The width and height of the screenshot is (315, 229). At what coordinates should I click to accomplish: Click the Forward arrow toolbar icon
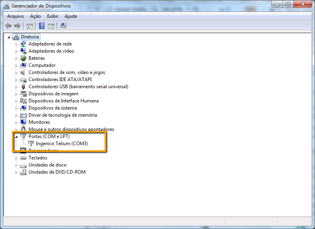(x=17, y=26)
